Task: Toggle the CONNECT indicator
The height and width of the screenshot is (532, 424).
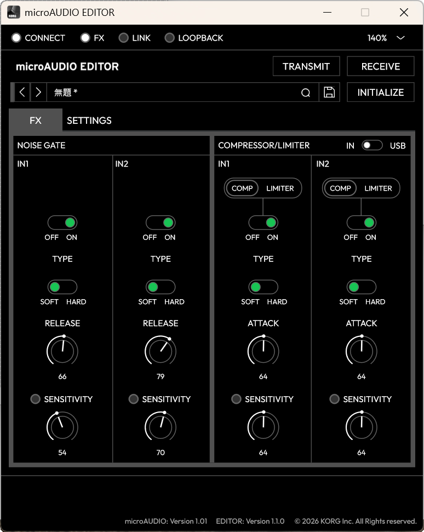Action: pyautogui.click(x=16, y=38)
